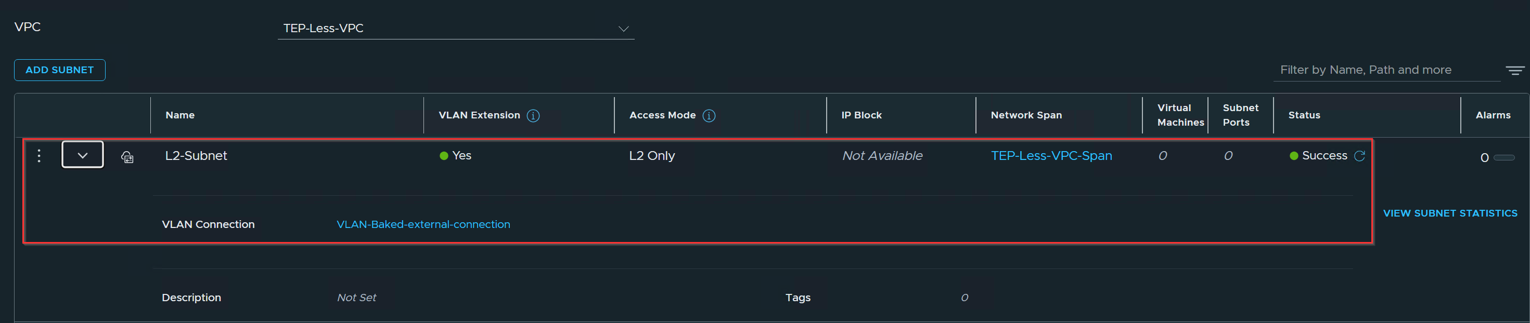Screen dimensions: 1530x323
Task: Focus the Filter by Name, Path search field
Action: coord(1387,70)
